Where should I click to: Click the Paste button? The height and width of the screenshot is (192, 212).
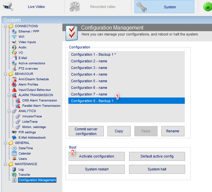tap(146, 131)
